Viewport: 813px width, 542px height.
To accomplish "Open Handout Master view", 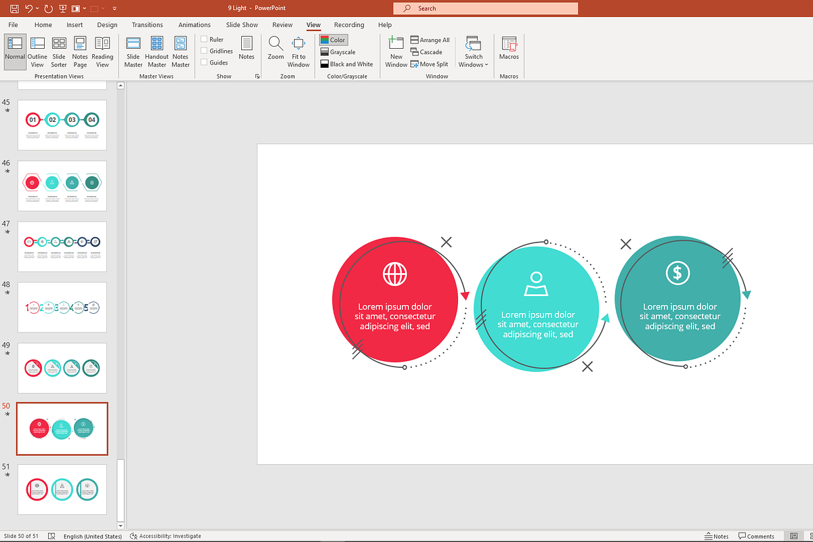I will (x=157, y=51).
